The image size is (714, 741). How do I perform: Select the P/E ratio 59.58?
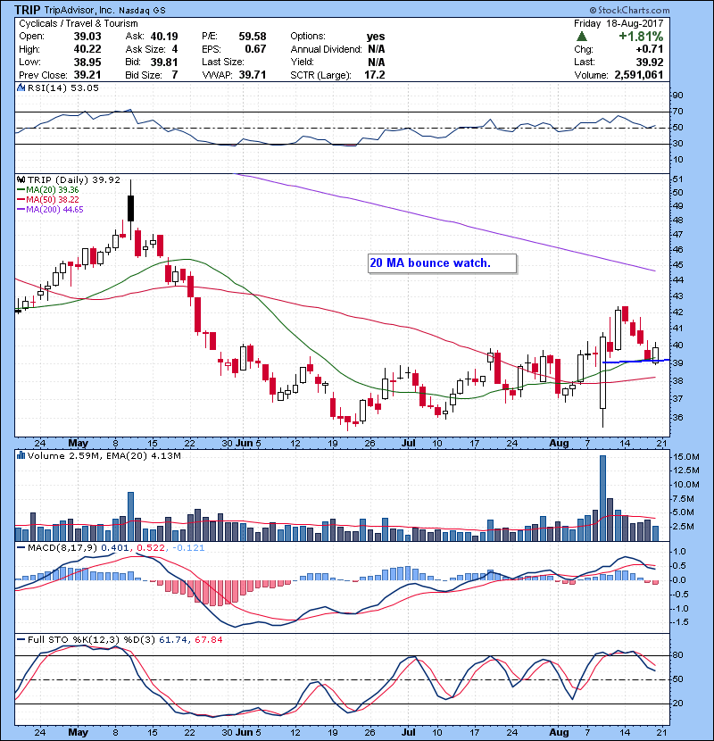pos(253,37)
